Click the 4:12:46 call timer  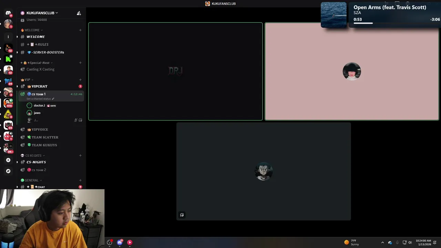[76, 94]
